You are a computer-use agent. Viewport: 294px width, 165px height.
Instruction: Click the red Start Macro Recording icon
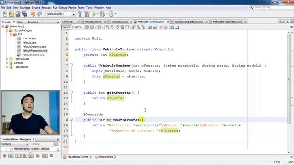(x=161, y=27)
